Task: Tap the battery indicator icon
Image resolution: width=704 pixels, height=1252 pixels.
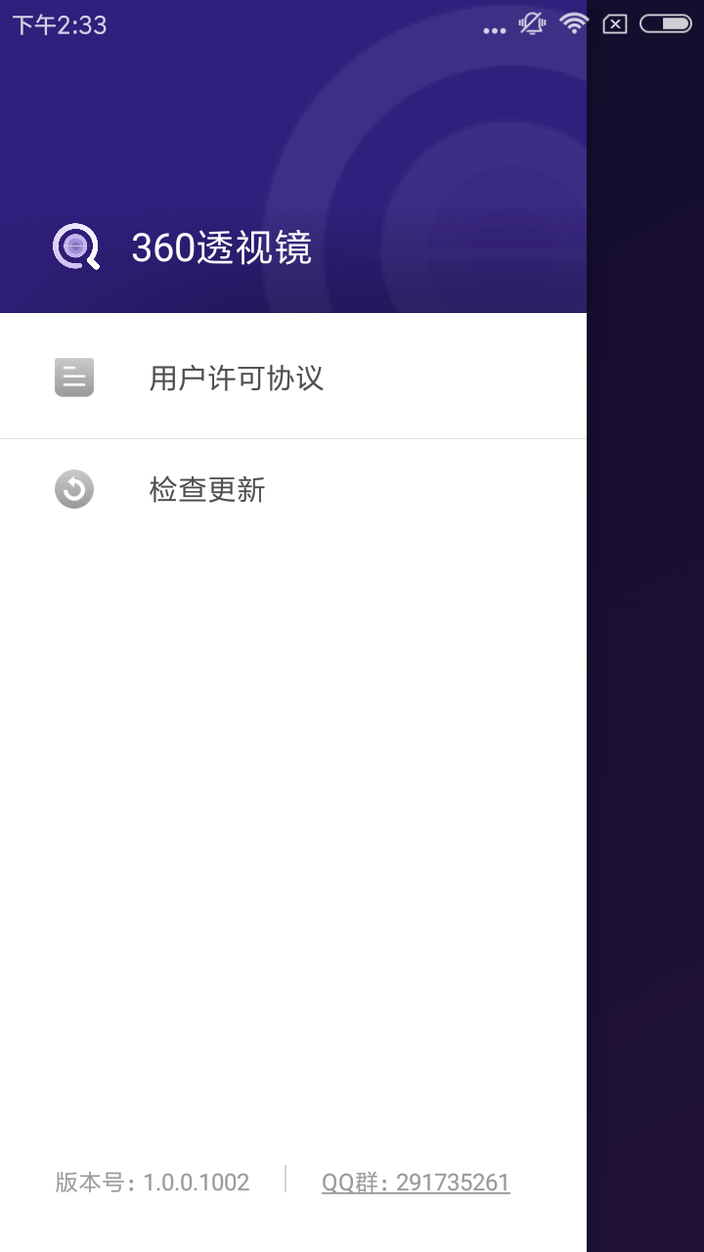Action: click(666, 23)
